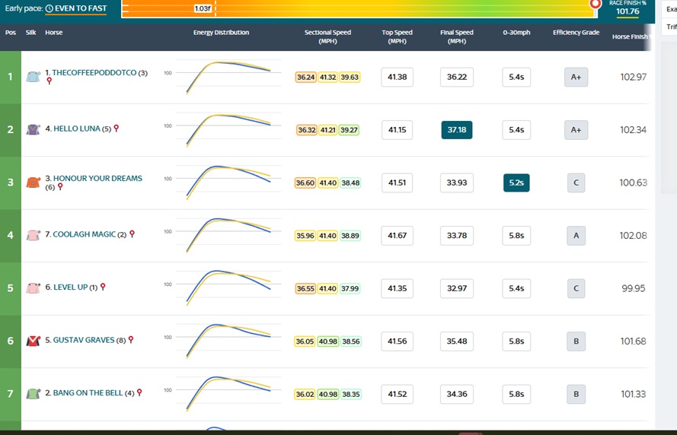Sort by the Top Speed column header

tap(397, 37)
